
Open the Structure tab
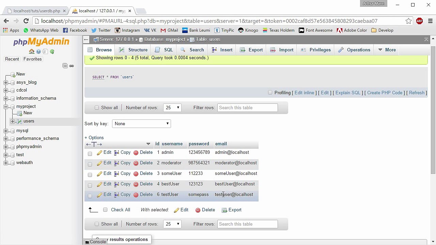point(133,50)
